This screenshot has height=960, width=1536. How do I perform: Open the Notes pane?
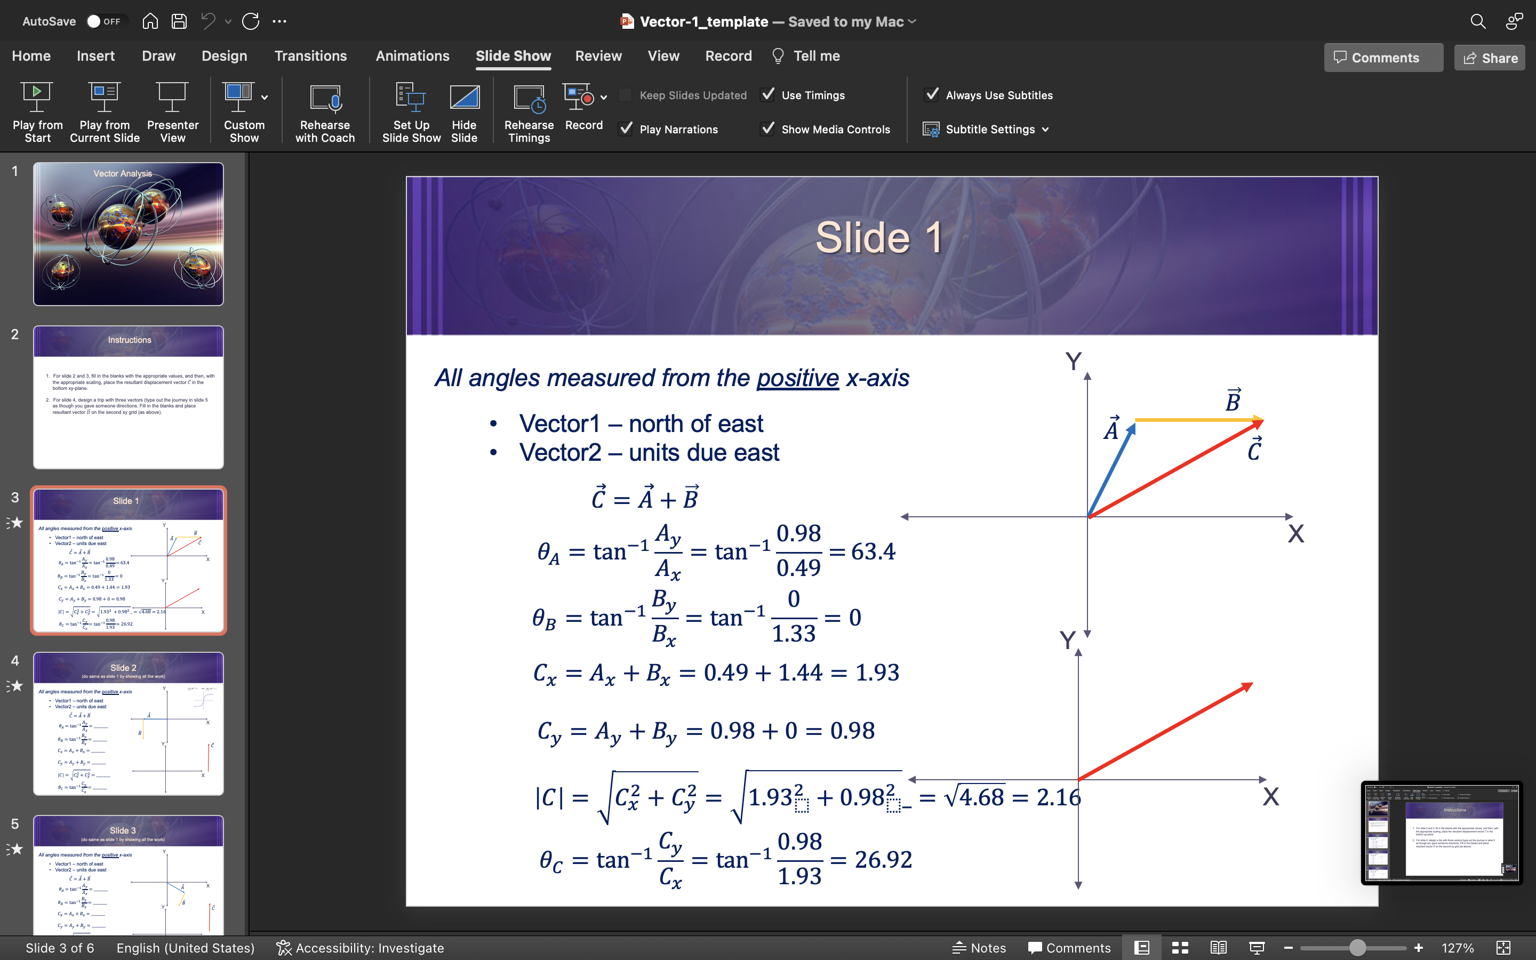pyautogui.click(x=979, y=947)
